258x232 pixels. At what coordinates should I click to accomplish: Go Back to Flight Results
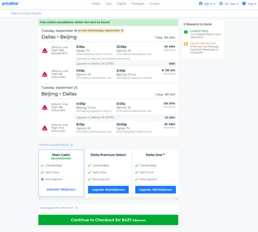tap(26, 14)
